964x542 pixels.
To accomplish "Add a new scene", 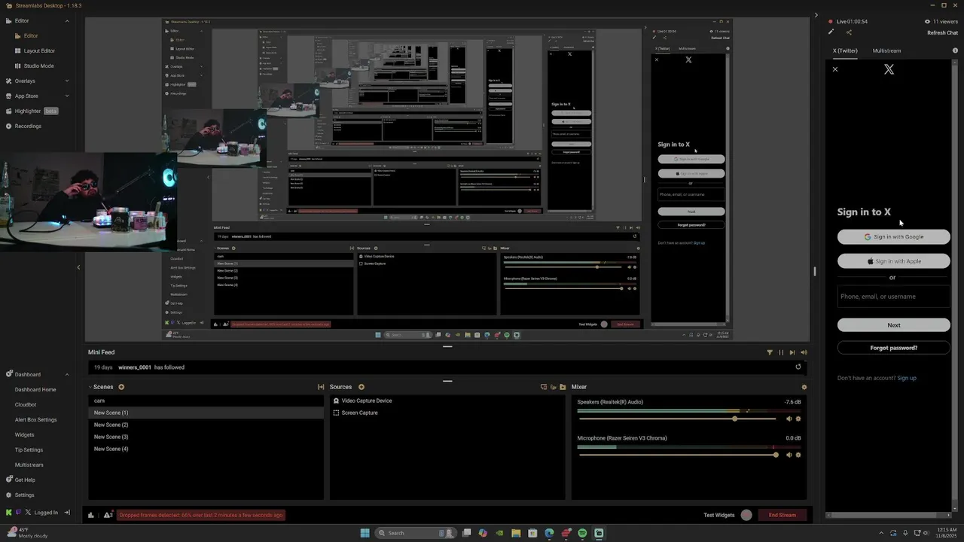I will (121, 387).
